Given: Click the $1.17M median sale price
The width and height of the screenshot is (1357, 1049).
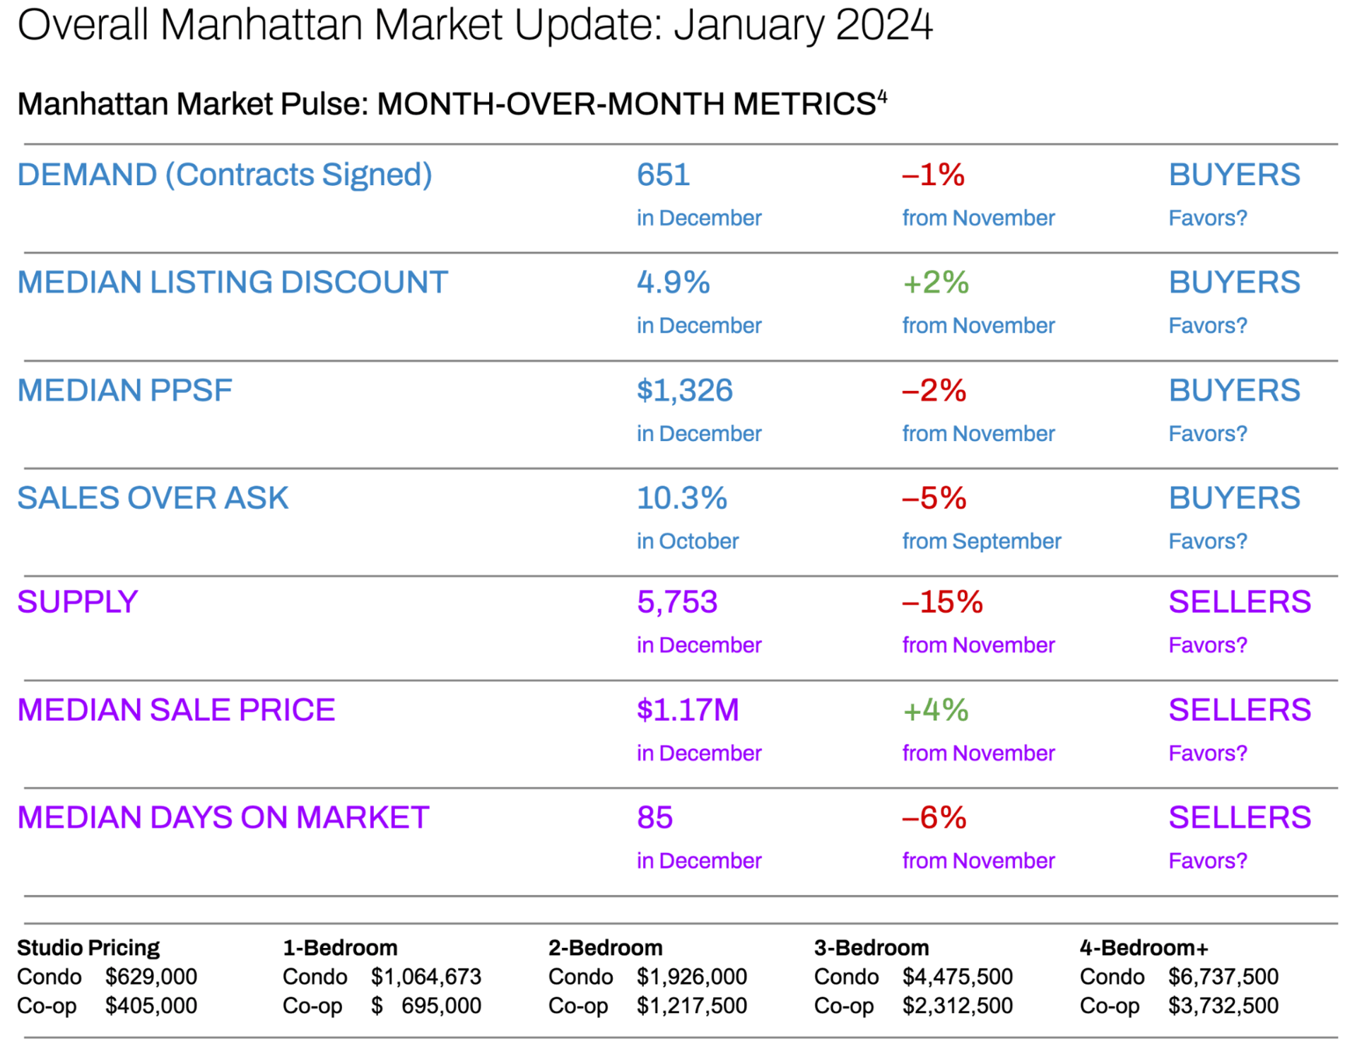Looking at the screenshot, I should (x=687, y=710).
